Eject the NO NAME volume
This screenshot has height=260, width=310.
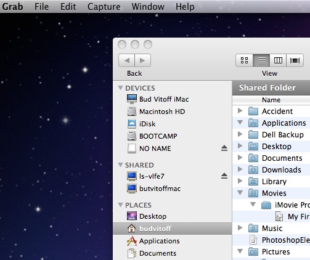[x=224, y=148]
